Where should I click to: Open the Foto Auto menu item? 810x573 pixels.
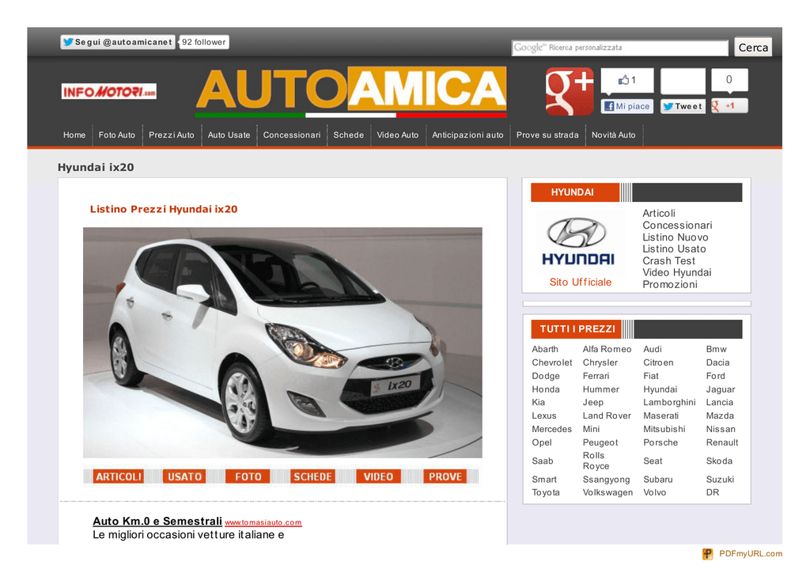click(x=117, y=135)
